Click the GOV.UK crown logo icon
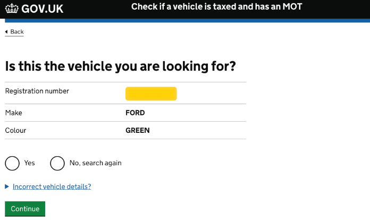Image resolution: width=370 pixels, height=220 pixels. 12,9
